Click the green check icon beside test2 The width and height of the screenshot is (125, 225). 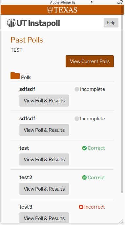84,178
